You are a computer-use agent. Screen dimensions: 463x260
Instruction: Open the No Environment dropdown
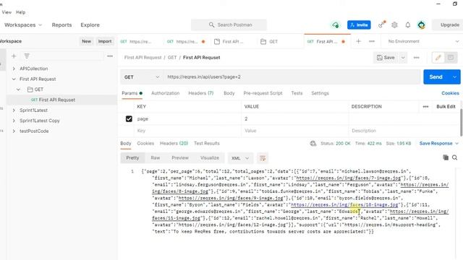(423, 42)
